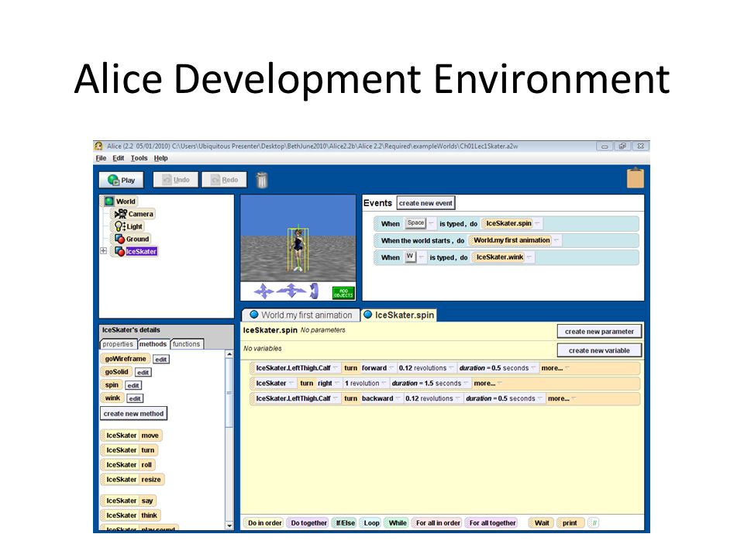Click the camera pan arrows control

tap(291, 291)
